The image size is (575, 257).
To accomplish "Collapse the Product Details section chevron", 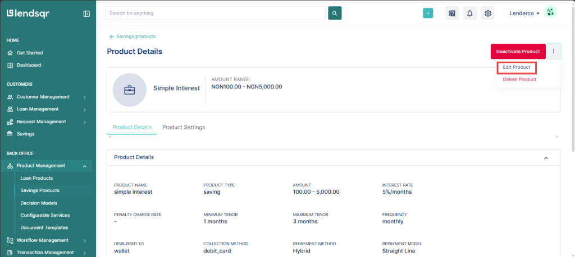I will click(x=546, y=158).
